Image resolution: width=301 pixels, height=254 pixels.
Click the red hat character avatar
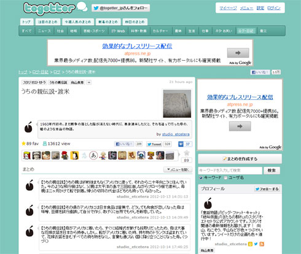(x=65, y=155)
